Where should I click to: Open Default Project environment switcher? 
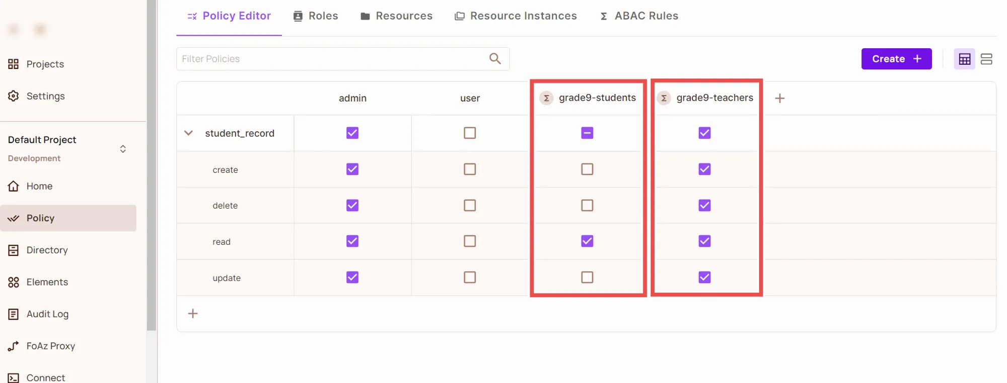pyautogui.click(x=123, y=149)
